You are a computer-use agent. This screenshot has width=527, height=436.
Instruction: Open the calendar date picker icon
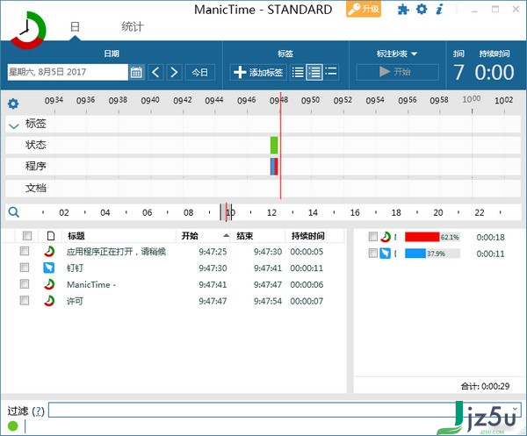point(136,72)
